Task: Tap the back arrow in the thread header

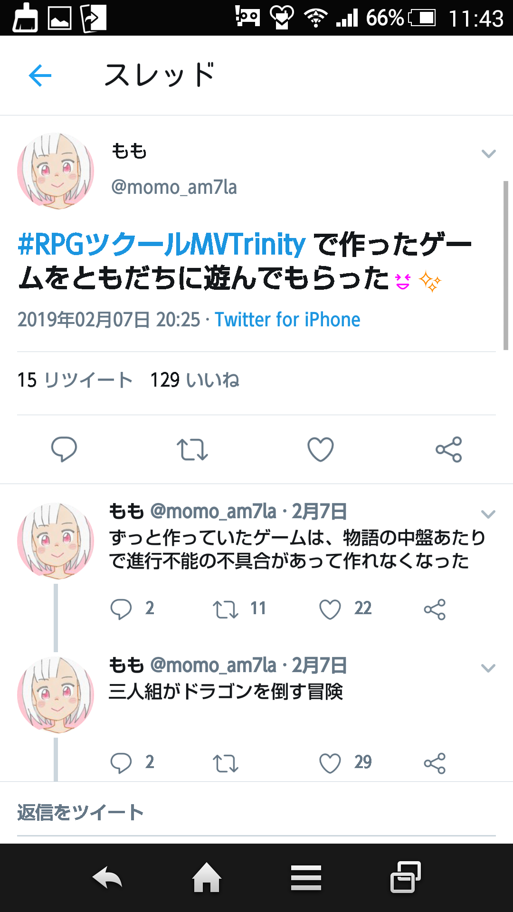Action: tap(40, 75)
